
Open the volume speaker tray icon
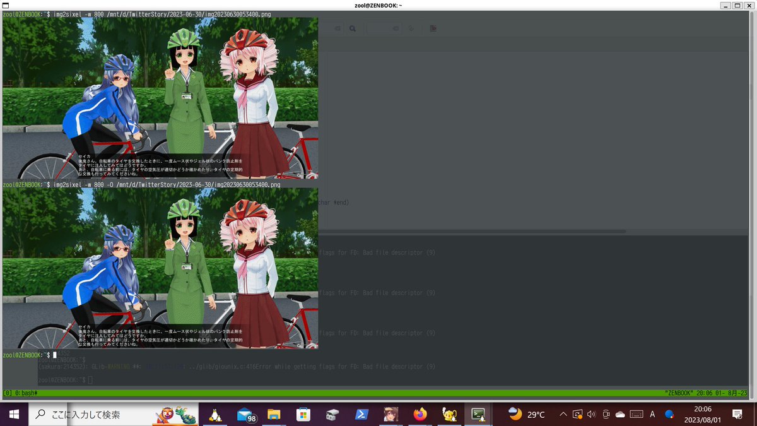pos(591,415)
